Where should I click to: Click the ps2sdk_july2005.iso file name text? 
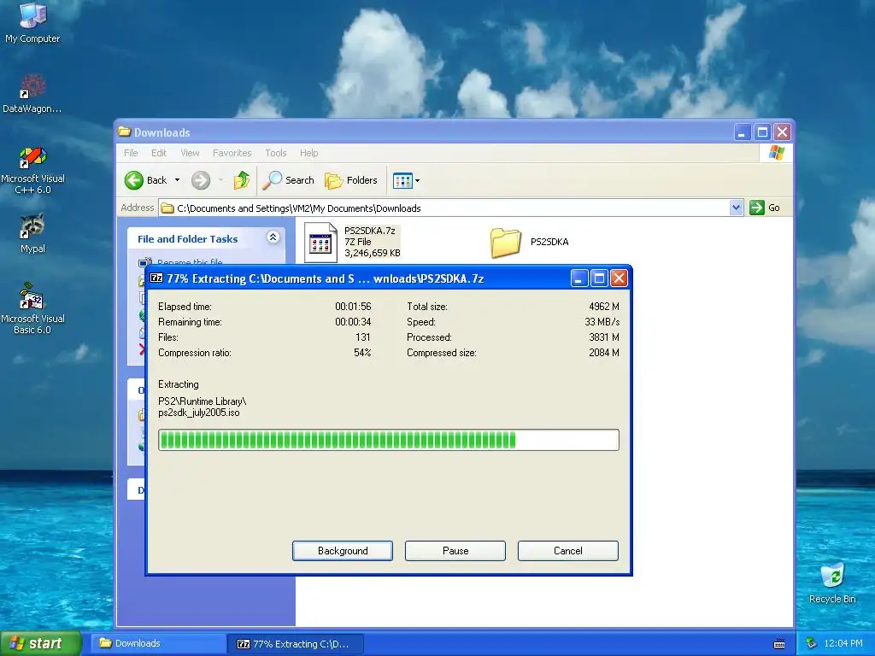tap(198, 413)
